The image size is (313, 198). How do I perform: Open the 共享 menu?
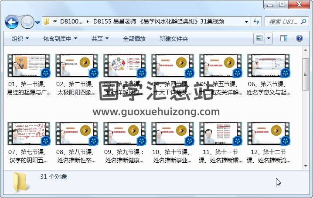coord(100,39)
